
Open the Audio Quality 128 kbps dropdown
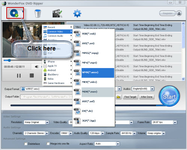(x=102, y=133)
